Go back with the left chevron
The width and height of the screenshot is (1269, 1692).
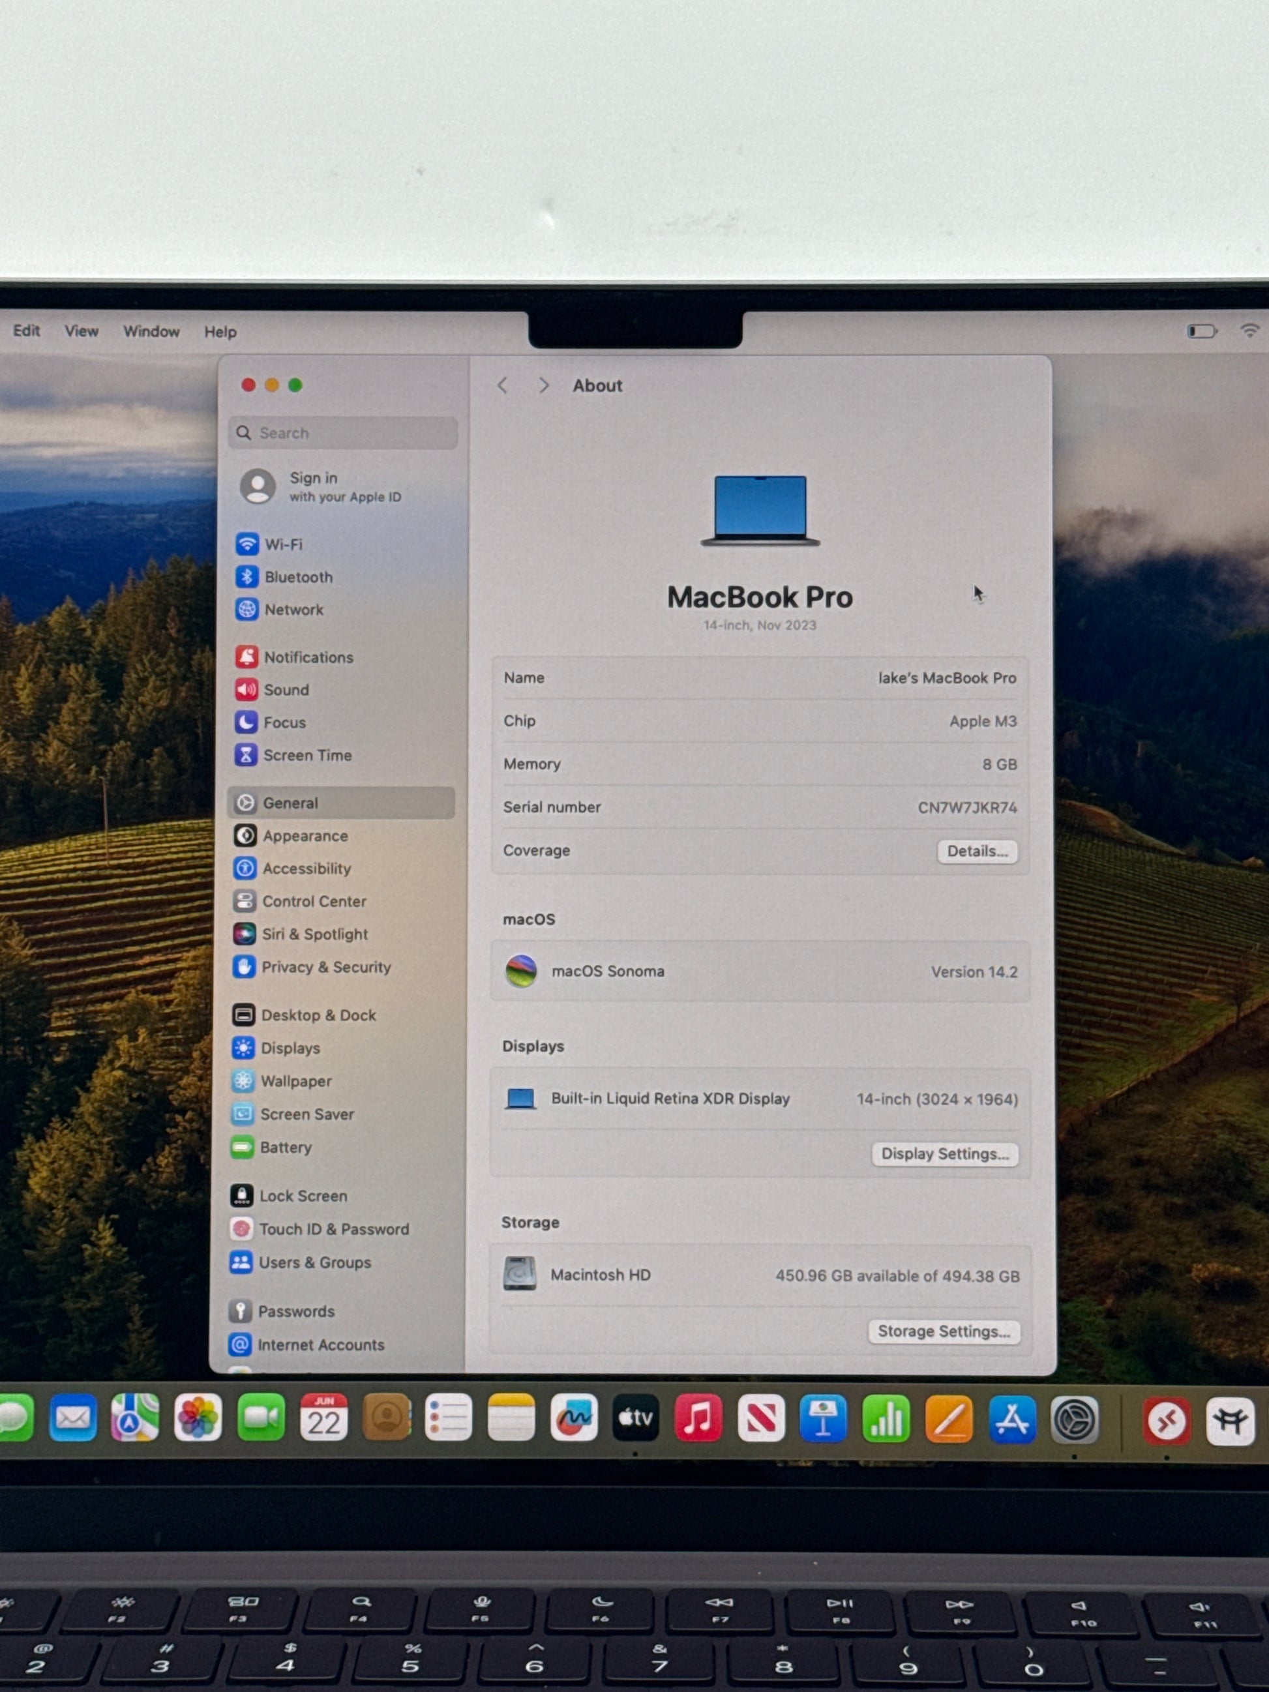(x=503, y=385)
